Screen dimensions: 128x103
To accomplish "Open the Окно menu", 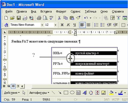I will pos(104,11).
